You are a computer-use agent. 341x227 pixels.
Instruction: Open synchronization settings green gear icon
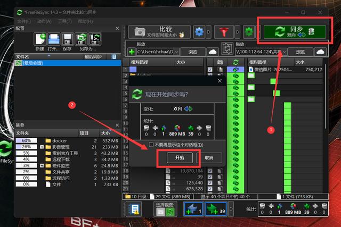(x=249, y=32)
